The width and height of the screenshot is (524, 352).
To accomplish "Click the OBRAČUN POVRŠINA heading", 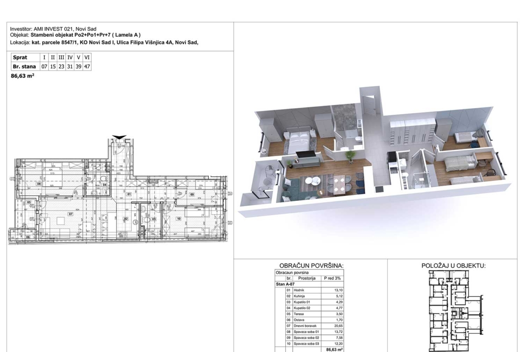I will [x=311, y=265].
